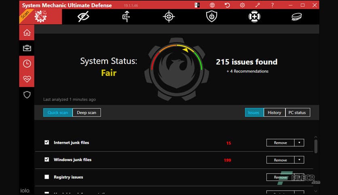Open the heartbeat health sidebar icon

point(27,79)
